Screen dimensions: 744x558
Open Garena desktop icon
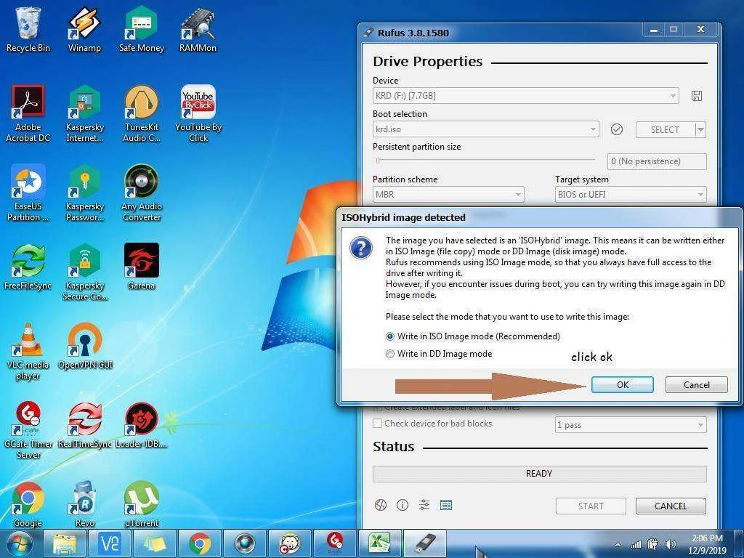(142, 267)
